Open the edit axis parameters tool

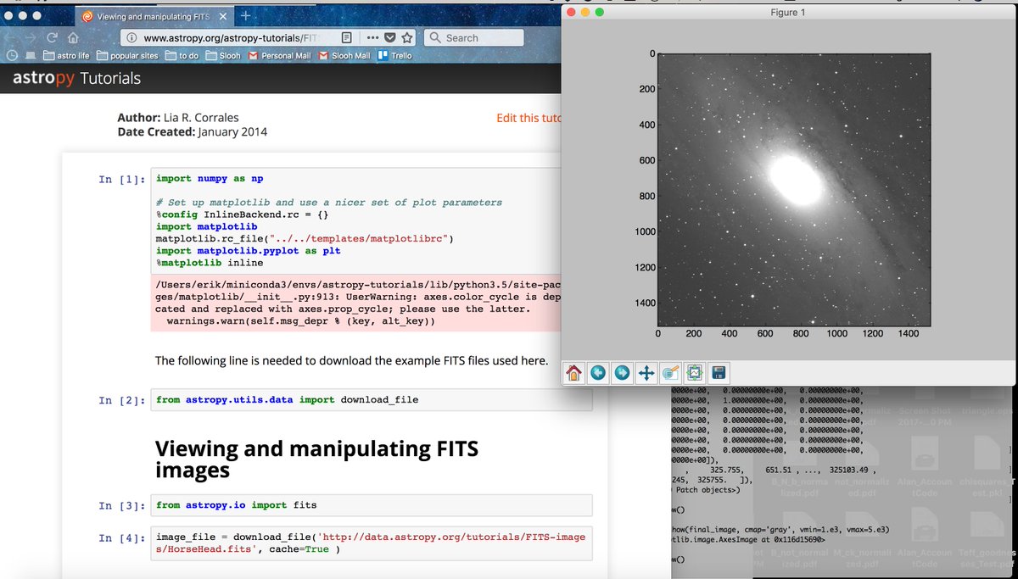pos(670,373)
